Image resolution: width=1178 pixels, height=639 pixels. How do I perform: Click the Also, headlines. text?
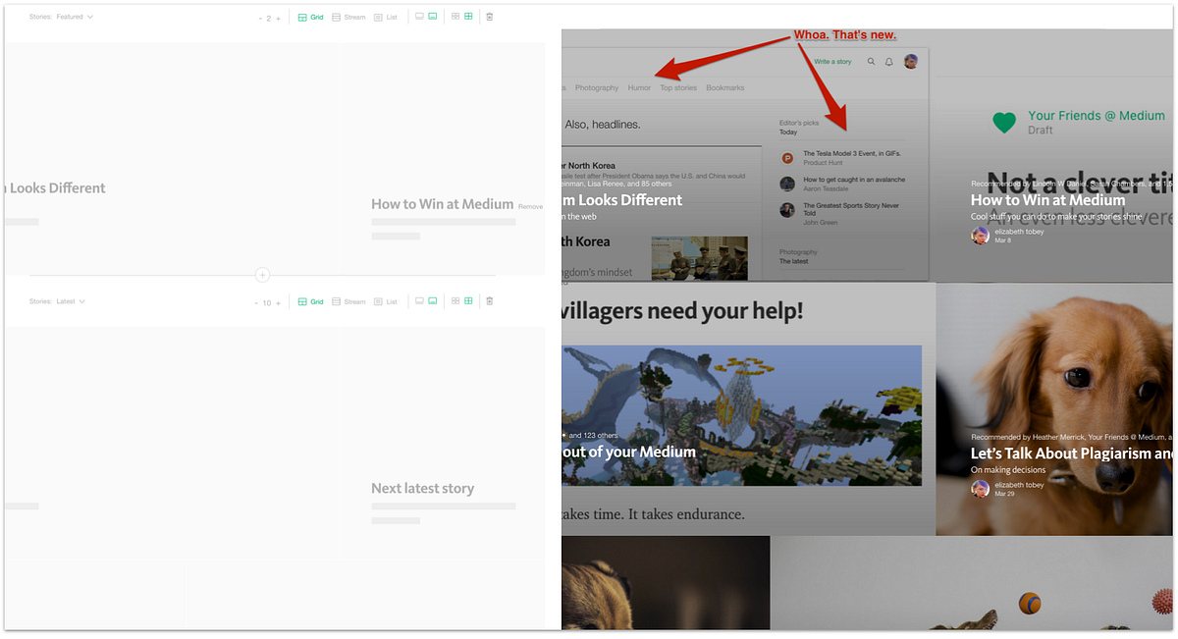click(x=603, y=125)
